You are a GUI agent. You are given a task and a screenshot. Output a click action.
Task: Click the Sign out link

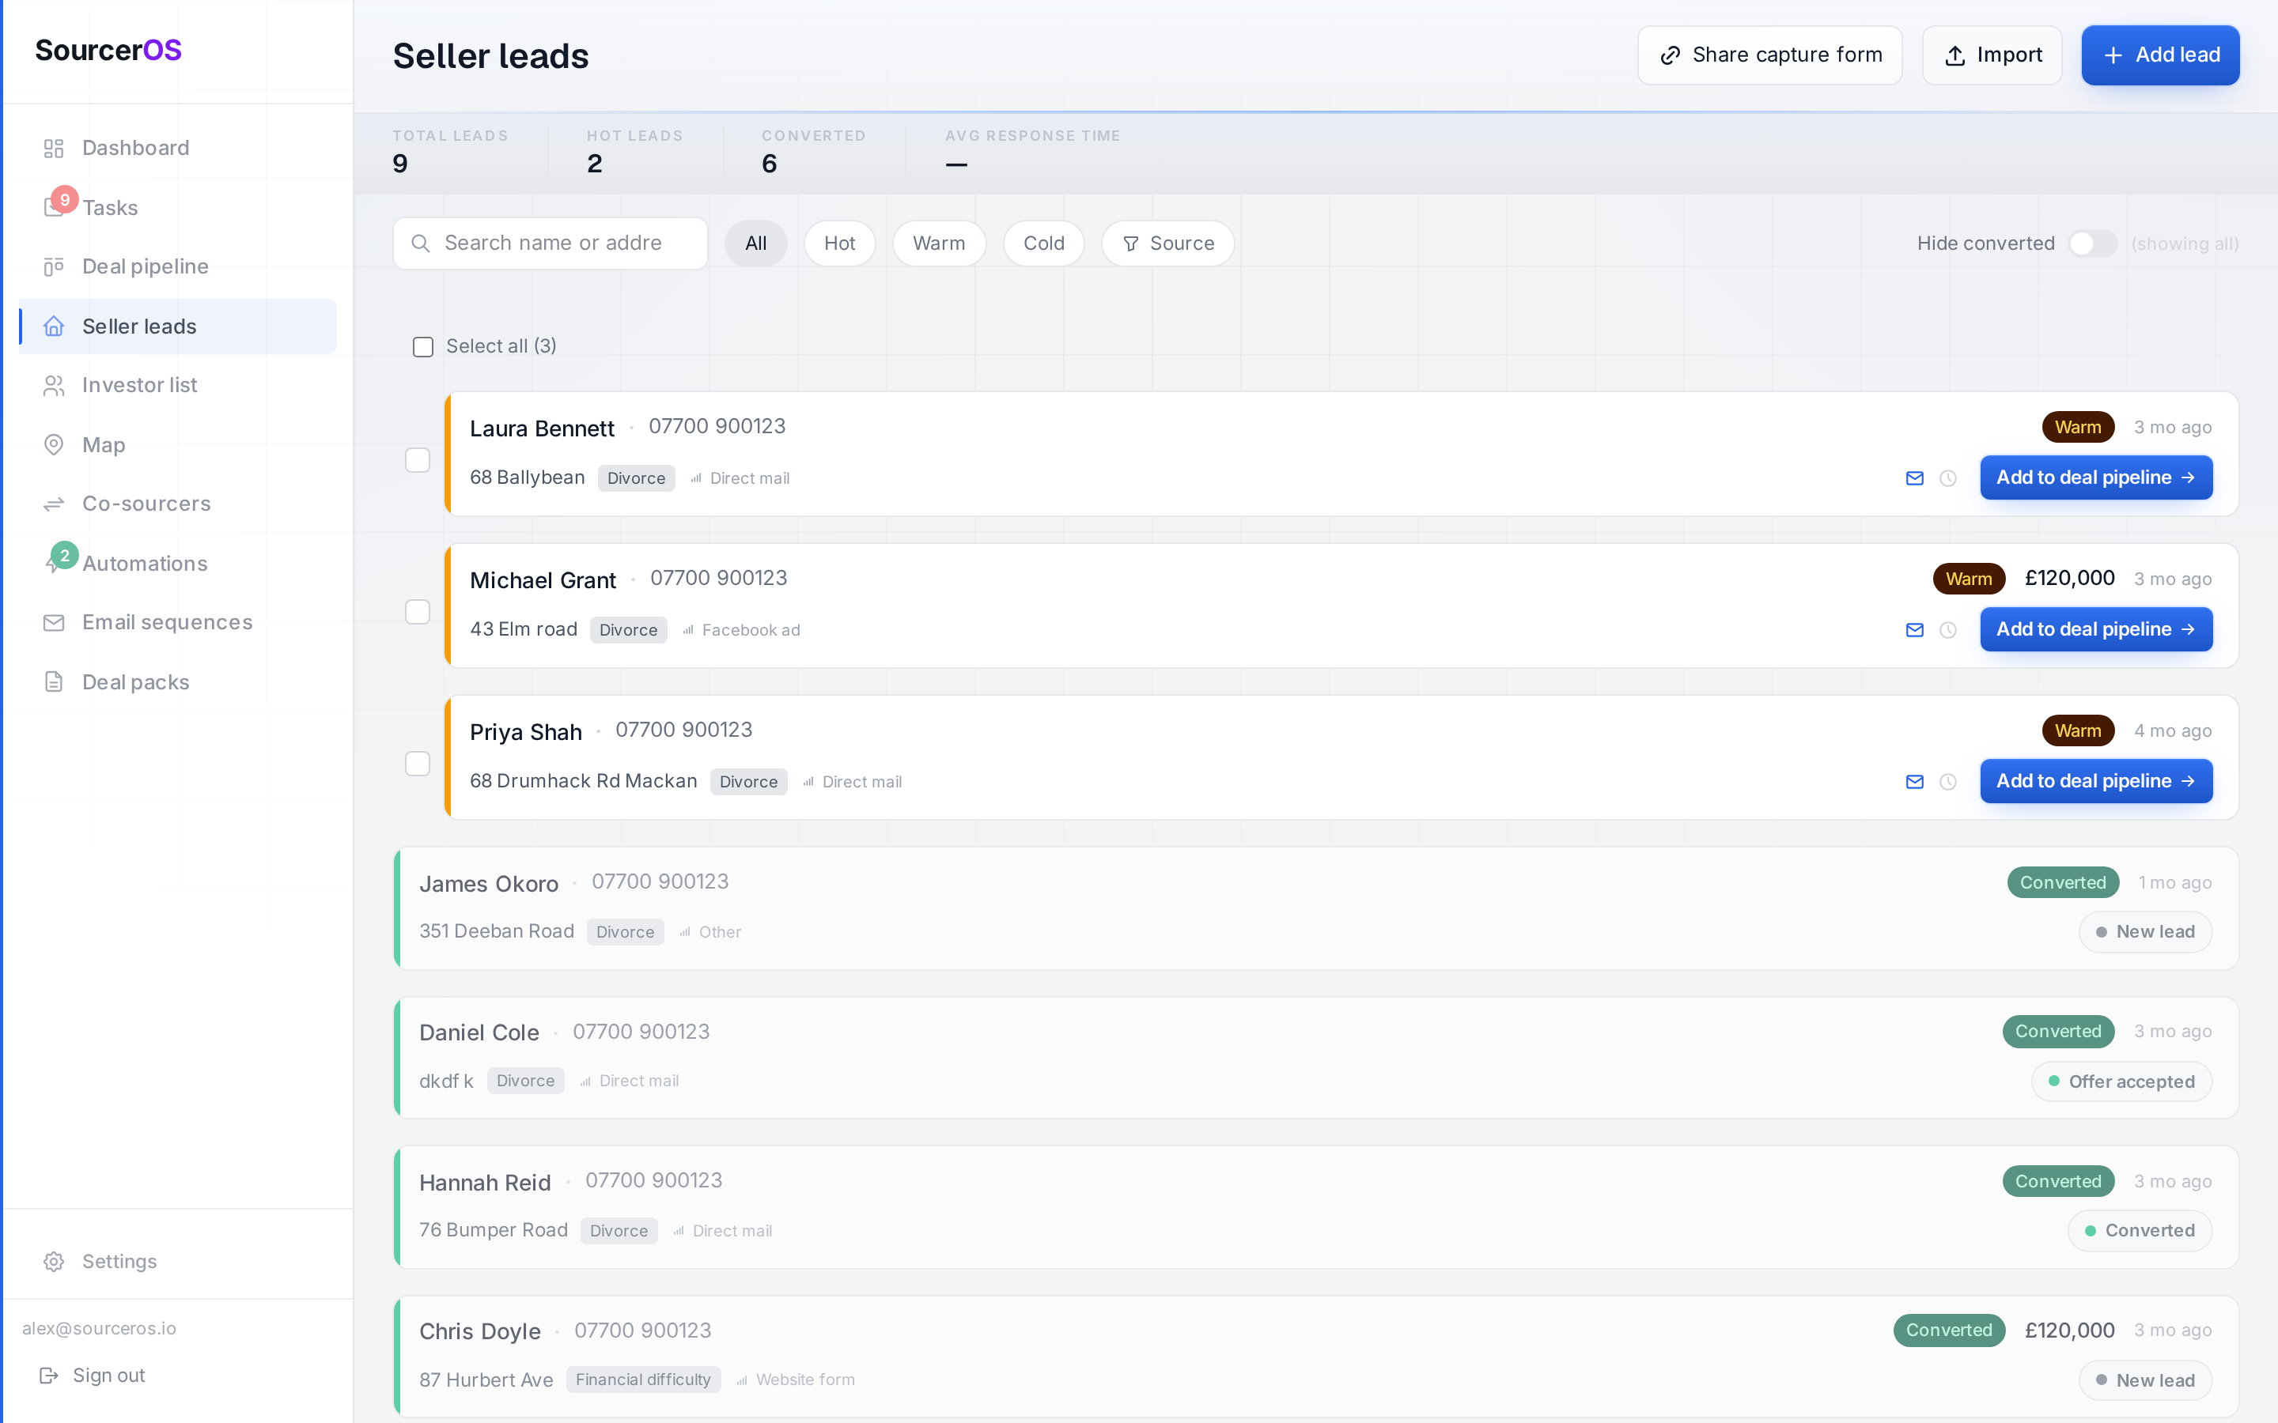tap(93, 1375)
